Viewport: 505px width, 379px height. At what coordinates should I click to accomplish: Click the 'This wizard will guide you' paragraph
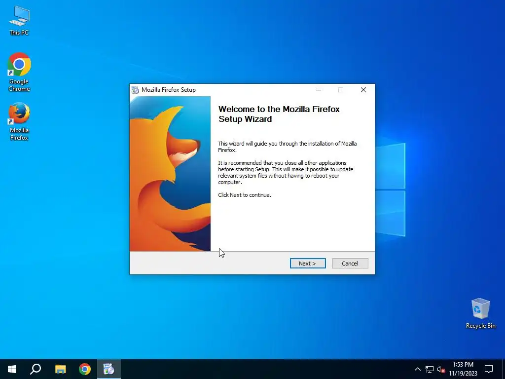[288, 147]
